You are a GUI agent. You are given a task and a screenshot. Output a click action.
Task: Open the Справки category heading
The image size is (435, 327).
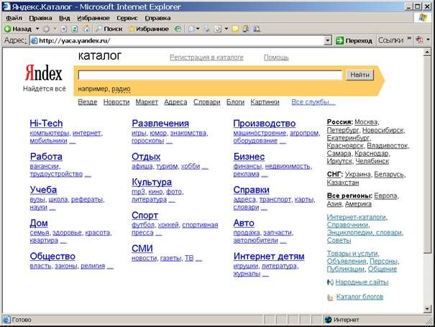tap(252, 190)
